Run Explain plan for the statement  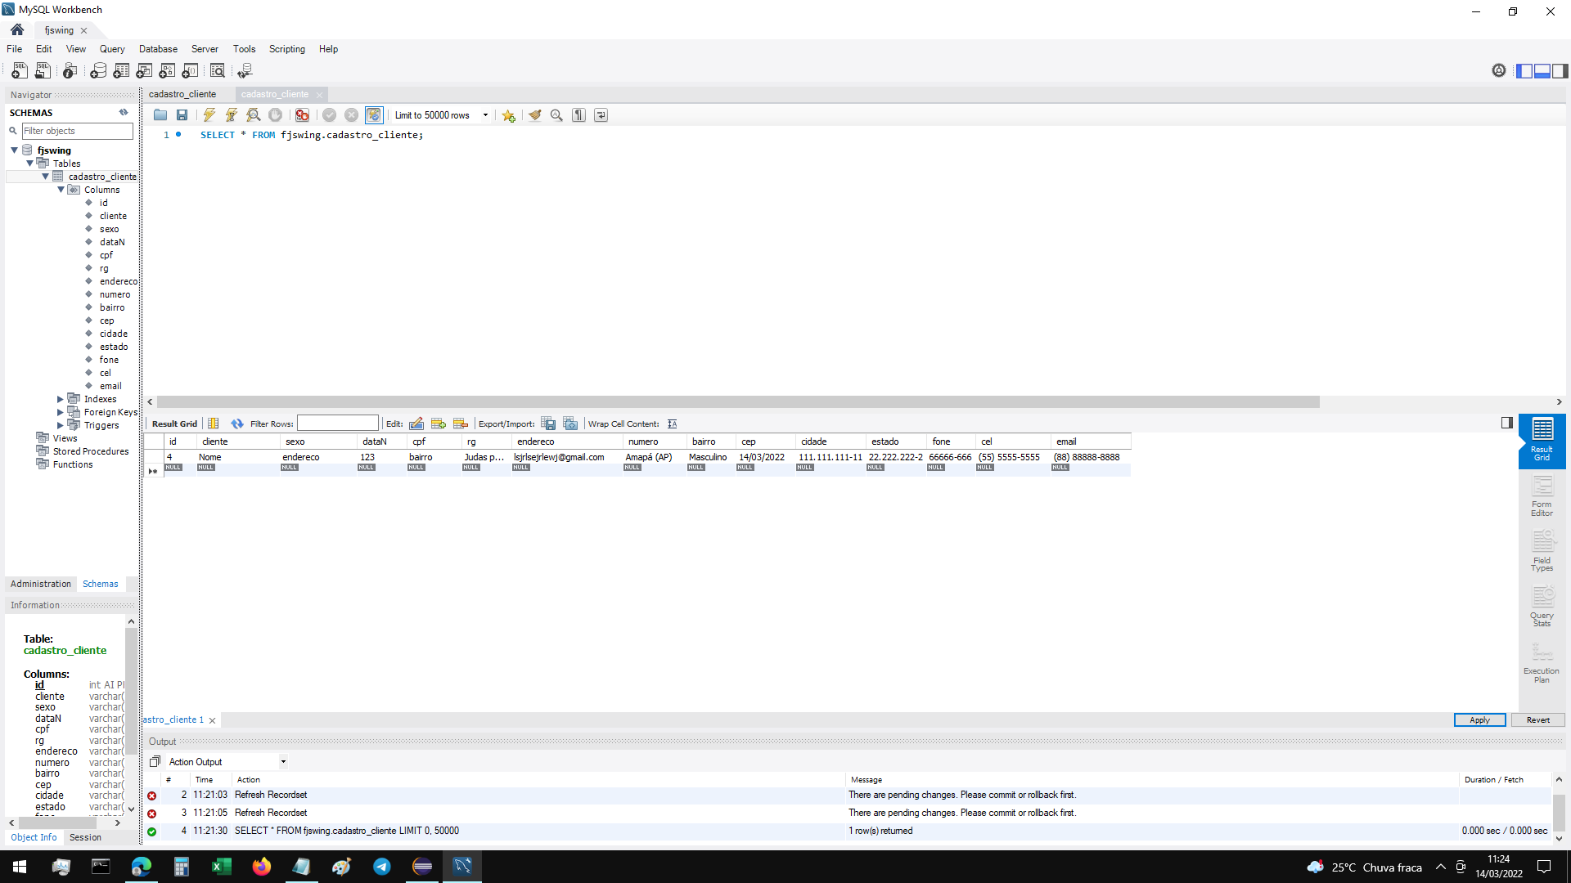coord(254,115)
